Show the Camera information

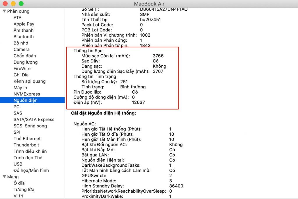[22, 49]
